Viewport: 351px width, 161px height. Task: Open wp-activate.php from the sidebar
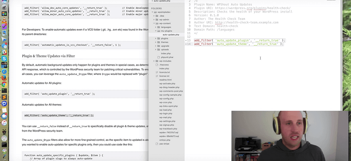[167, 83]
